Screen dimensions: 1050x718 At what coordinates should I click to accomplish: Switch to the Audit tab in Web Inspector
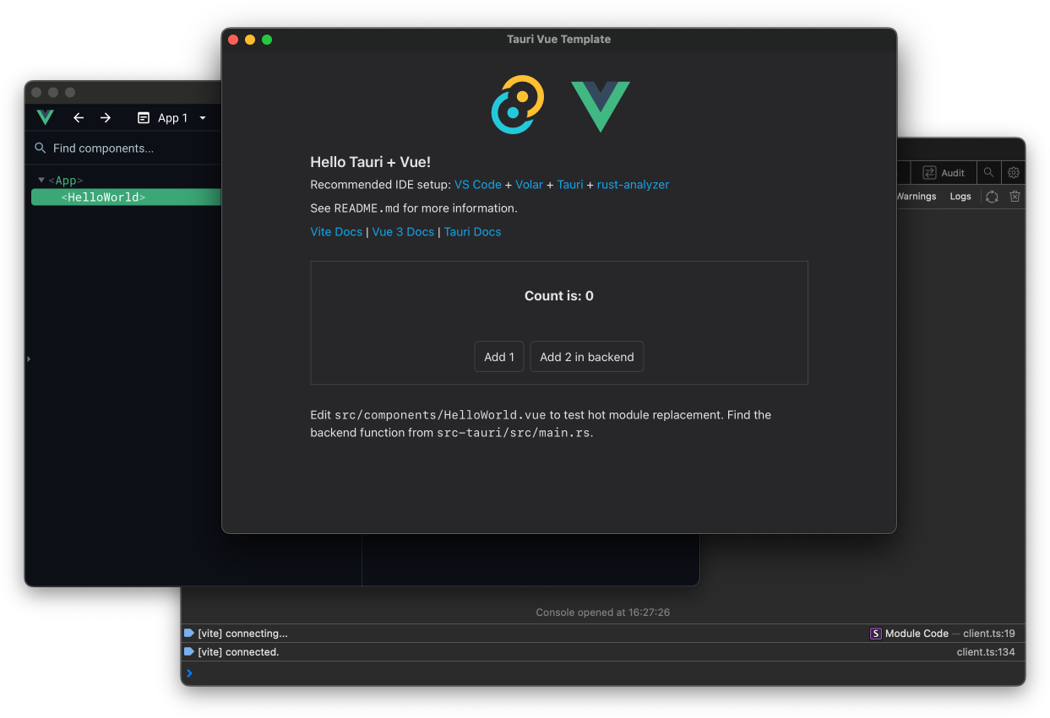click(x=944, y=172)
